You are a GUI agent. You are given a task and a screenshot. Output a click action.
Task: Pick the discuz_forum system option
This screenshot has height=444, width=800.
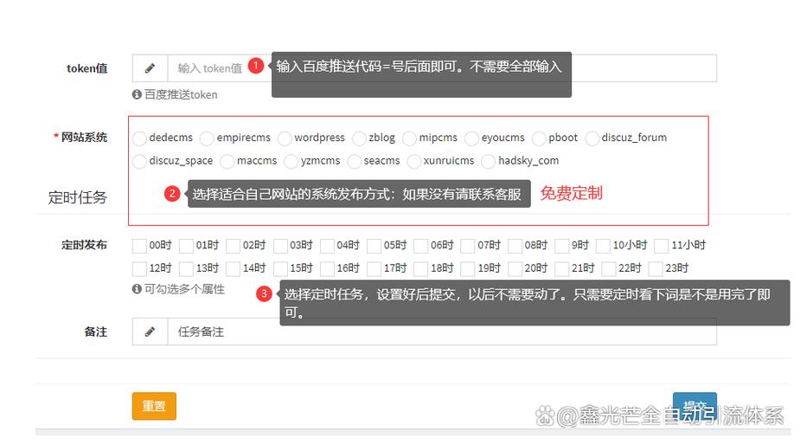click(x=592, y=138)
